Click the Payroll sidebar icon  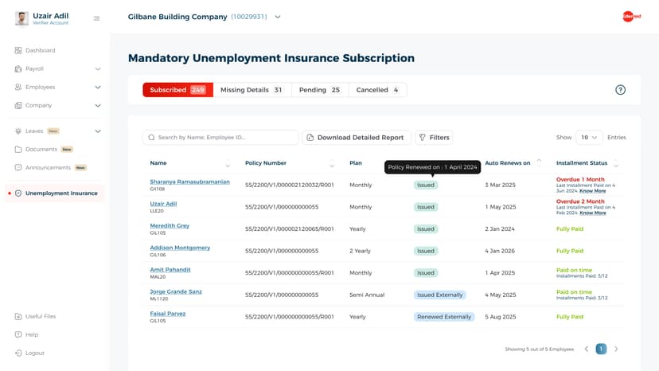tap(18, 68)
